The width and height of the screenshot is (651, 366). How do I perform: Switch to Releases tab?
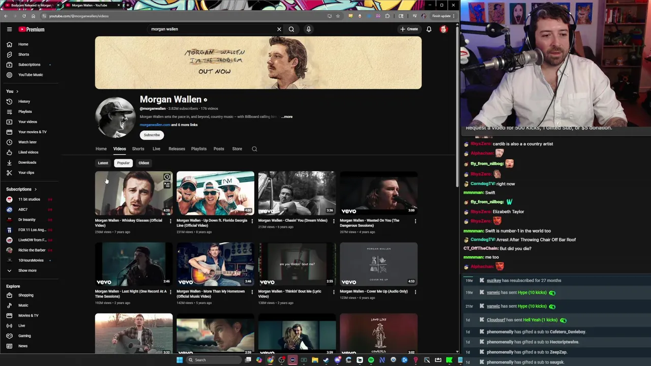[177, 149]
